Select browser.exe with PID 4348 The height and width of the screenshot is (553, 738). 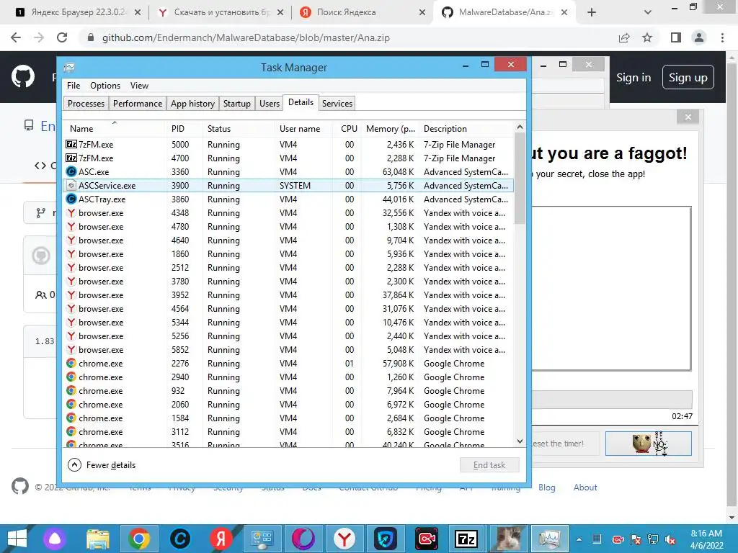click(288, 213)
